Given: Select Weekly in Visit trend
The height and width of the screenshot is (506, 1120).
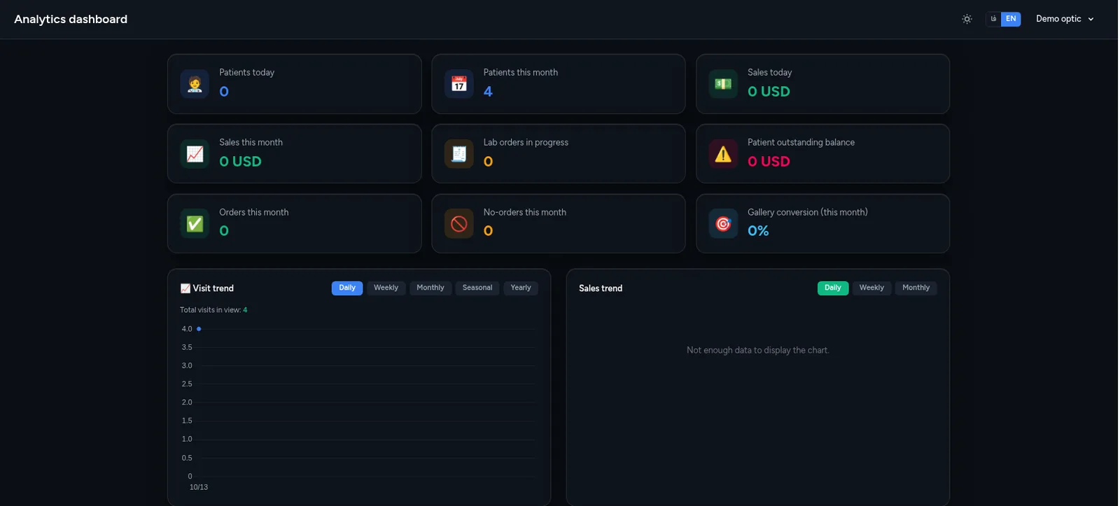Looking at the screenshot, I should pyautogui.click(x=386, y=288).
